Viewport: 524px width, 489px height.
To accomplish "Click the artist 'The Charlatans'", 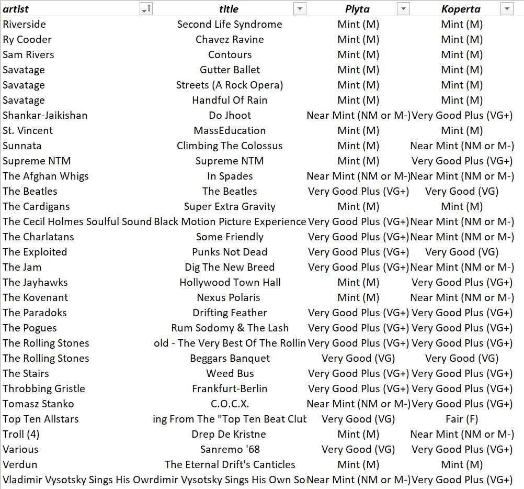I will click(38, 237).
